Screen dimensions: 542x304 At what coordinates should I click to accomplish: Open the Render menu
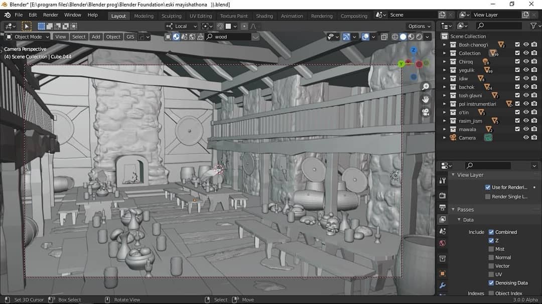click(51, 15)
